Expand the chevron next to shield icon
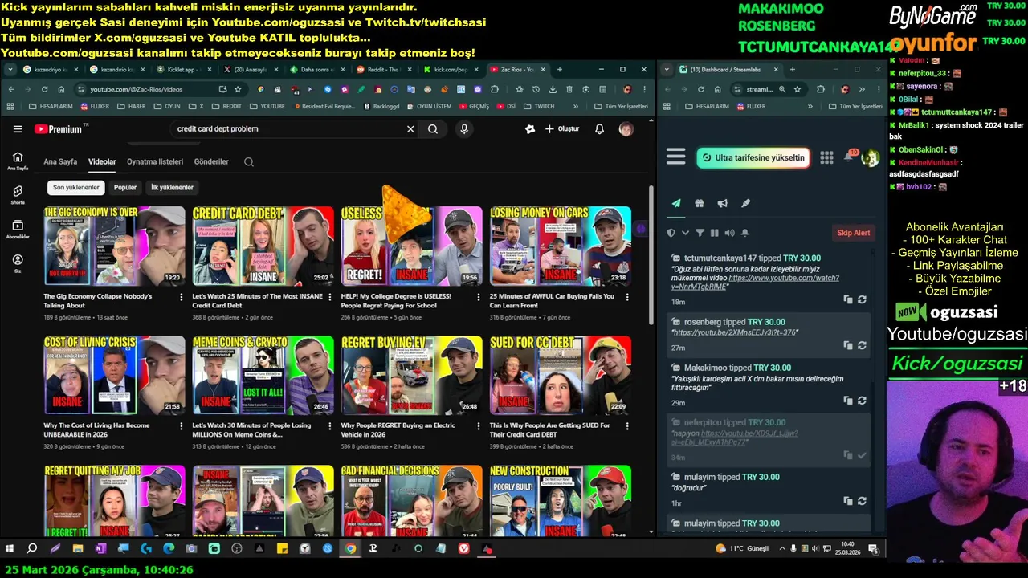 tap(685, 233)
